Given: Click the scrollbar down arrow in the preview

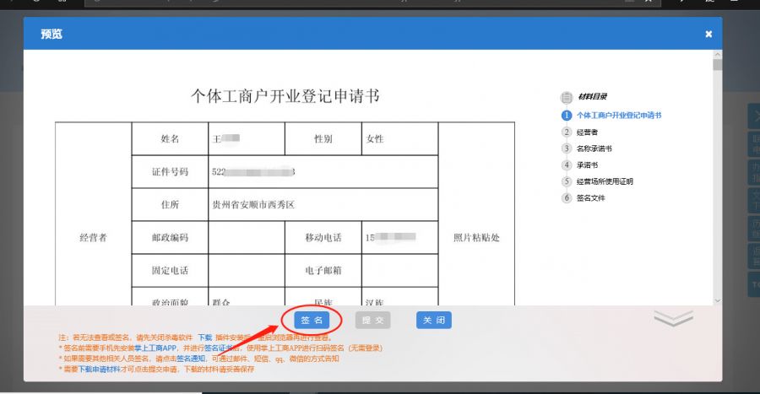Looking at the screenshot, I should (717, 300).
